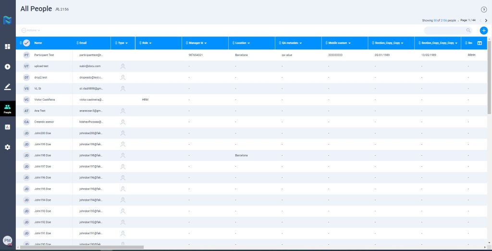The width and height of the screenshot is (492, 251).
Task: Click the help question mark icon
Action: [x=483, y=10]
